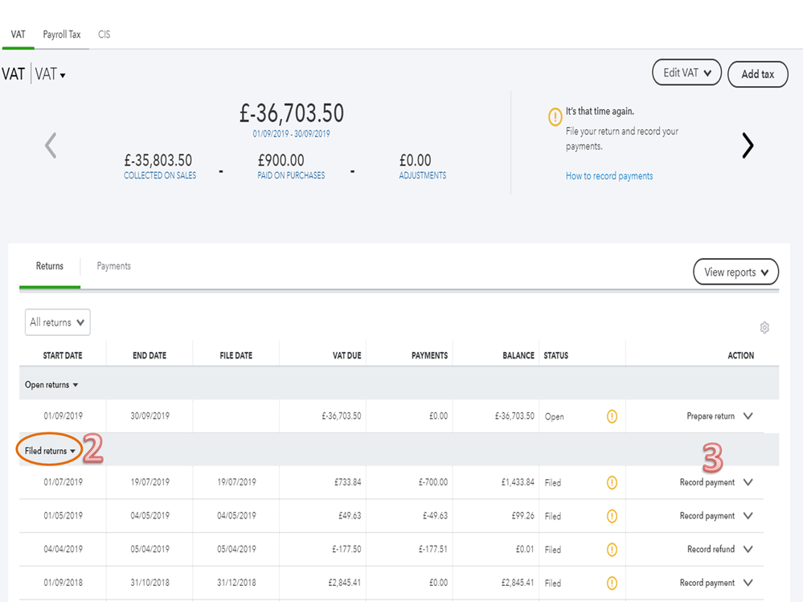Open the View reports dropdown

click(735, 272)
